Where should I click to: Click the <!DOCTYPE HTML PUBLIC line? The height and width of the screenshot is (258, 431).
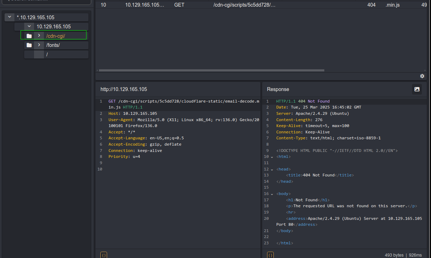pos(337,151)
